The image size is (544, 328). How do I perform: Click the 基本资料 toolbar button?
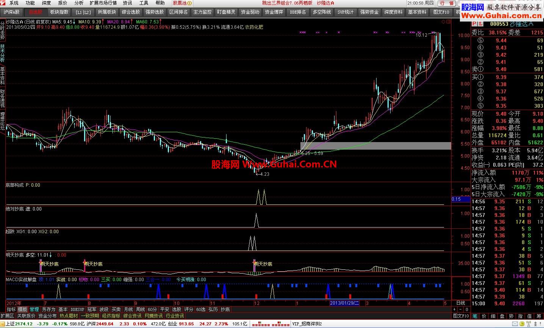coord(417,12)
